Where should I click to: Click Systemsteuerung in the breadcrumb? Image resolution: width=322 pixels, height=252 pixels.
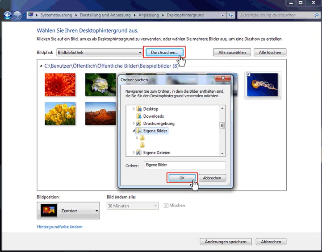pos(56,15)
